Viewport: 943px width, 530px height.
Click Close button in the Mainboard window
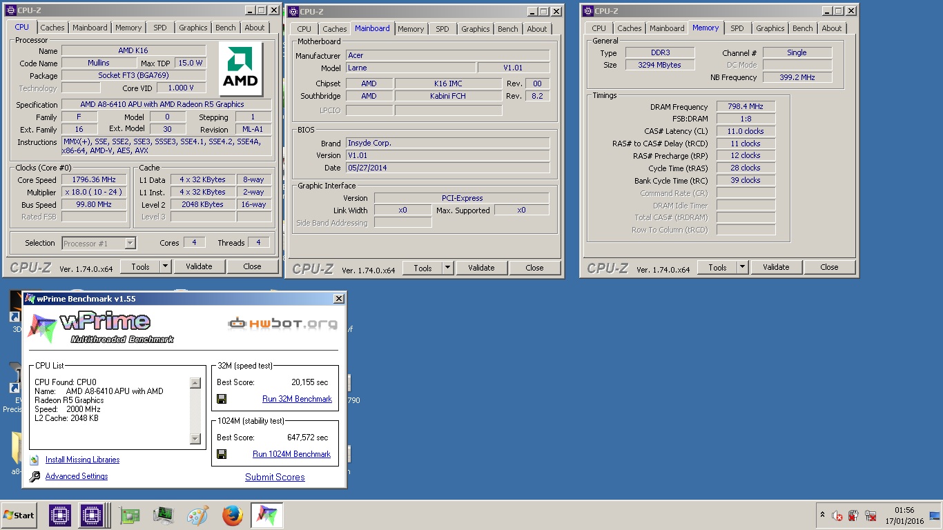click(534, 268)
